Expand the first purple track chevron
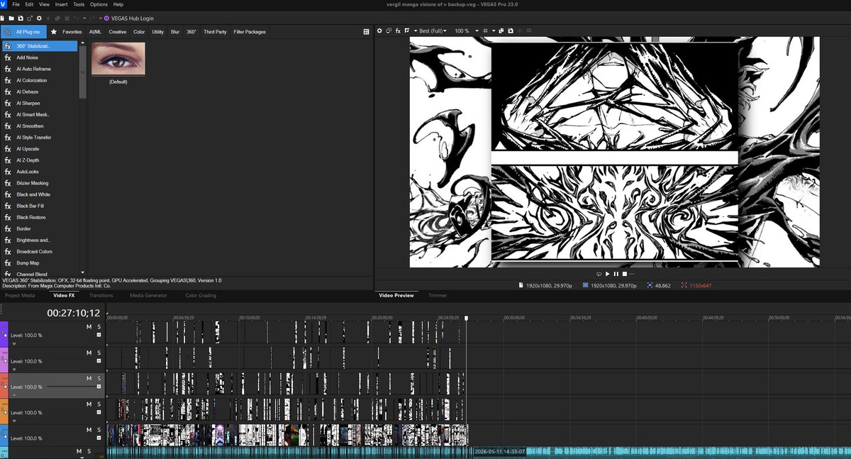Screen dimensions: 851x459 point(13,343)
